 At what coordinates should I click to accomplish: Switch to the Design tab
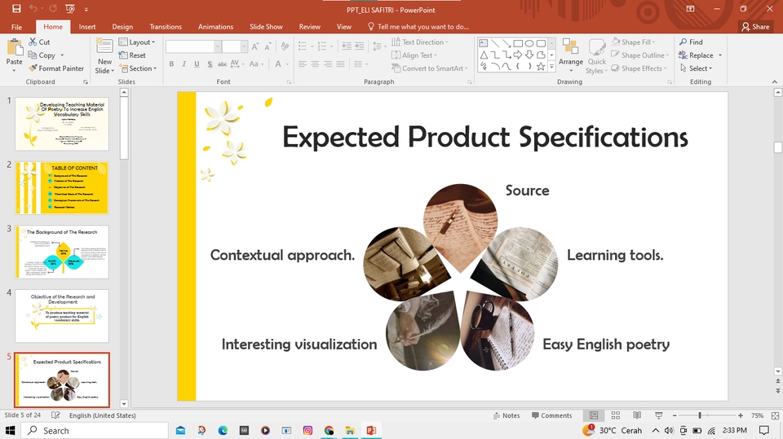coord(122,27)
